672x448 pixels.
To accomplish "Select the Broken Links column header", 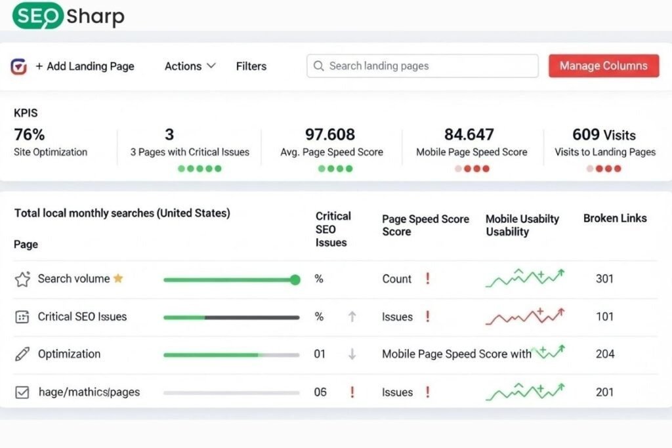I will pos(615,218).
